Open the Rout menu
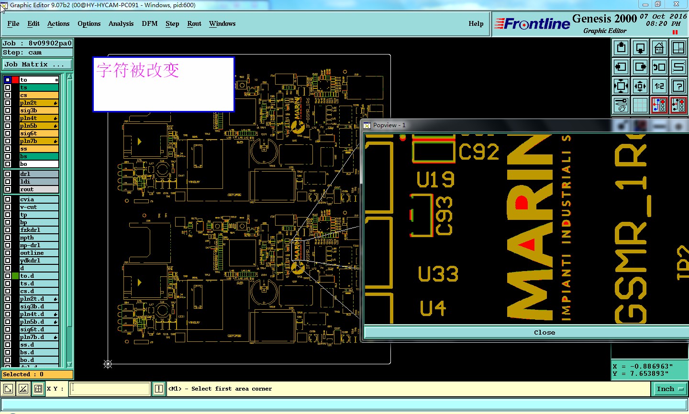Viewport: 689px width, 414px height. tap(194, 23)
